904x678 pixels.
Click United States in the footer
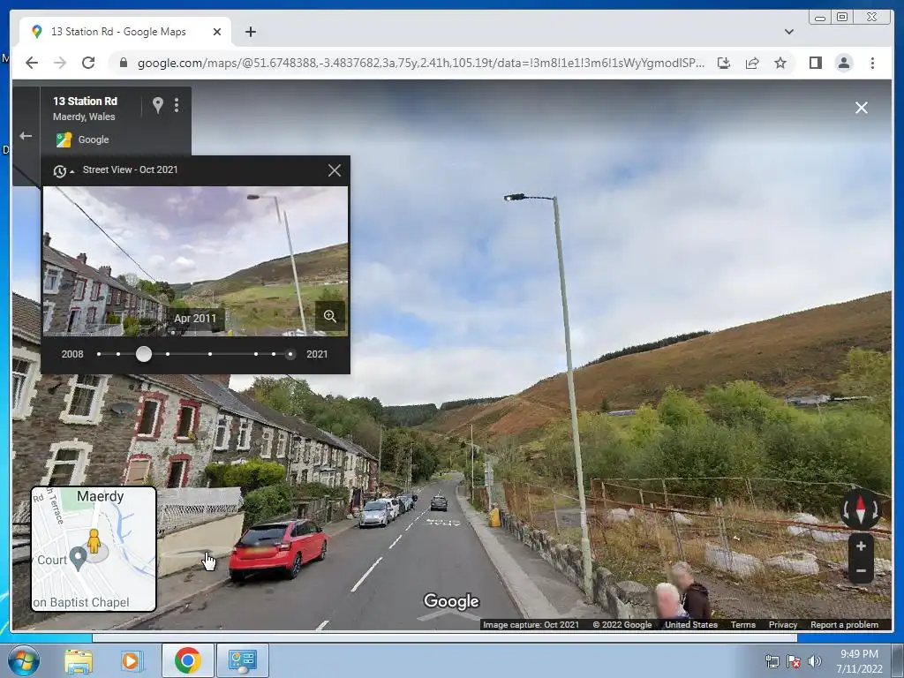point(690,624)
